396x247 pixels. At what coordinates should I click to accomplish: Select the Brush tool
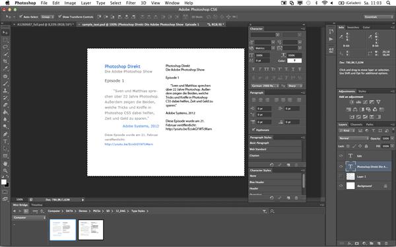pyautogui.click(x=5, y=84)
